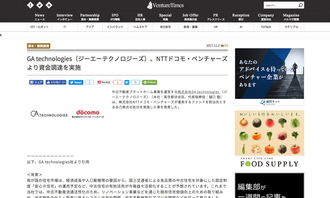Open the FOOD SUPPLY vegetable banner
This screenshot has width=330, height=198.
pos(269,139)
